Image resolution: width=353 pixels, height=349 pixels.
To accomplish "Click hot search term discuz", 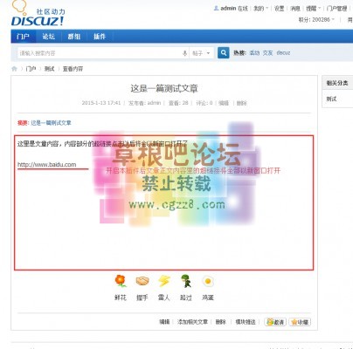I will pyautogui.click(x=283, y=52).
